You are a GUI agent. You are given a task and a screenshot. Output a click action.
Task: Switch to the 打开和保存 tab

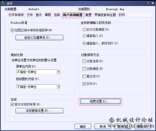pos(16,15)
